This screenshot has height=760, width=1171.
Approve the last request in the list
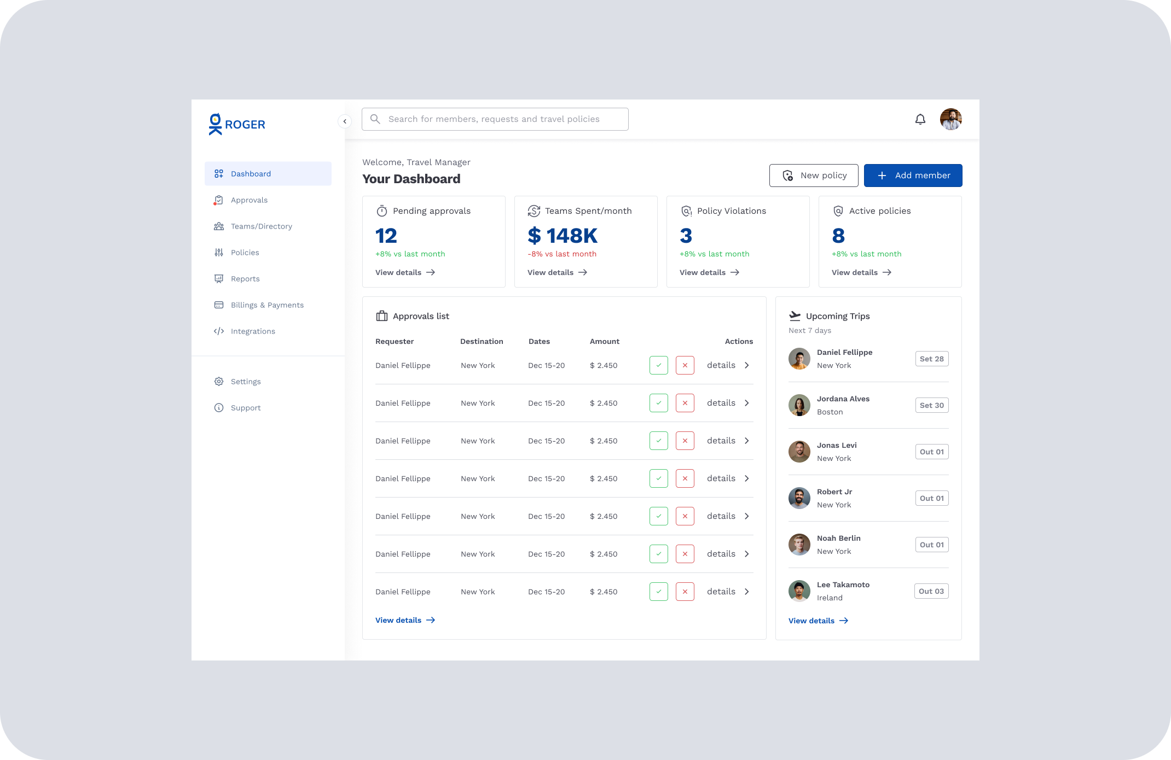pos(658,591)
